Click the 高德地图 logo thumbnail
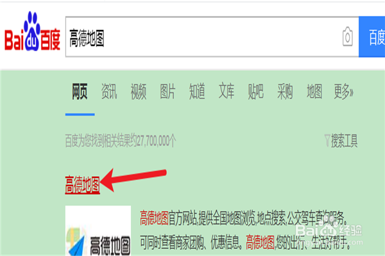This screenshot has height=256, width=385. click(x=98, y=231)
